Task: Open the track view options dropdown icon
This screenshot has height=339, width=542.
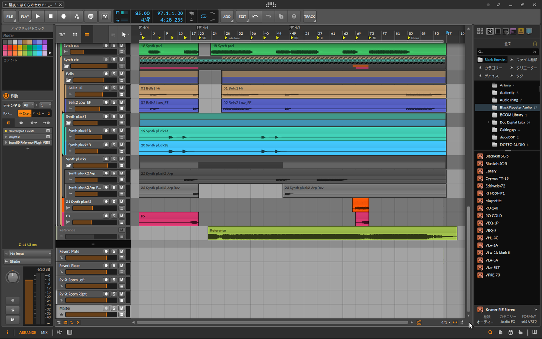Action: 62,34
